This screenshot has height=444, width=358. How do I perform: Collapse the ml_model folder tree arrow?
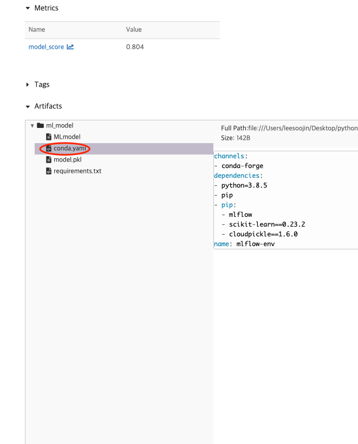point(32,126)
